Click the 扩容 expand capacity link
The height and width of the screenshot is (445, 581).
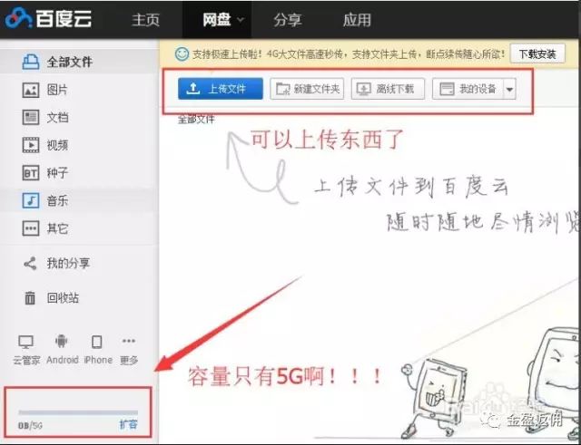tap(129, 425)
